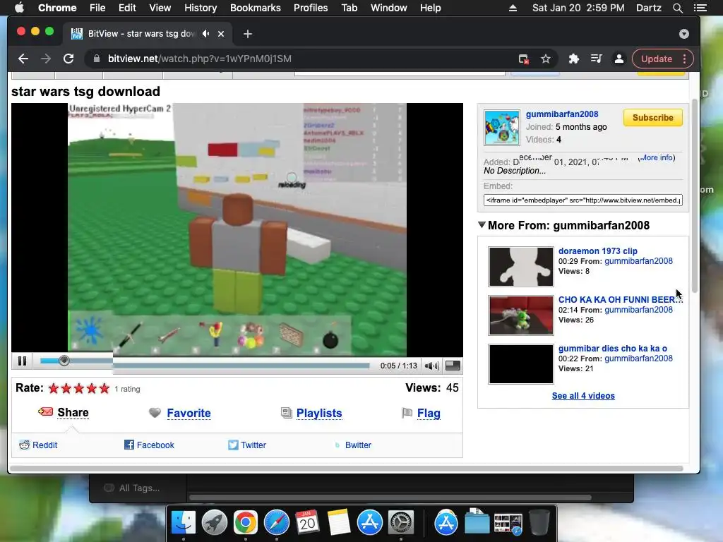Open gummibarfan2008 channel name link
The width and height of the screenshot is (723, 542).
coord(561,114)
